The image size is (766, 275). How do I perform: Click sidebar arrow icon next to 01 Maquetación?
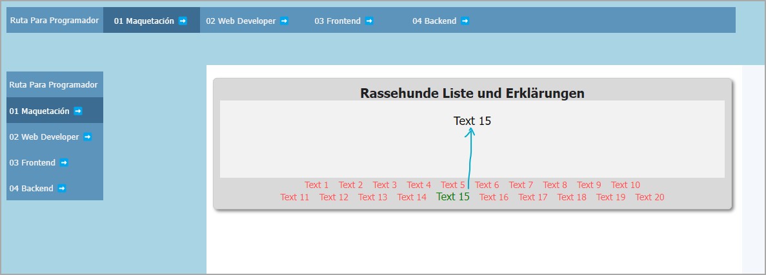coord(78,111)
